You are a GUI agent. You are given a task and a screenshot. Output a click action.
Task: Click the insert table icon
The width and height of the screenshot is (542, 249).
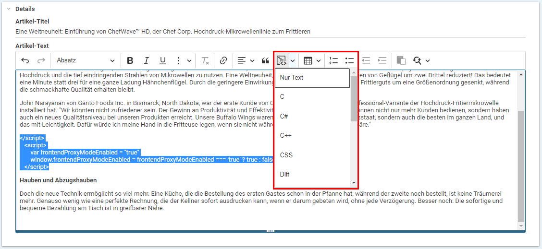point(308,61)
